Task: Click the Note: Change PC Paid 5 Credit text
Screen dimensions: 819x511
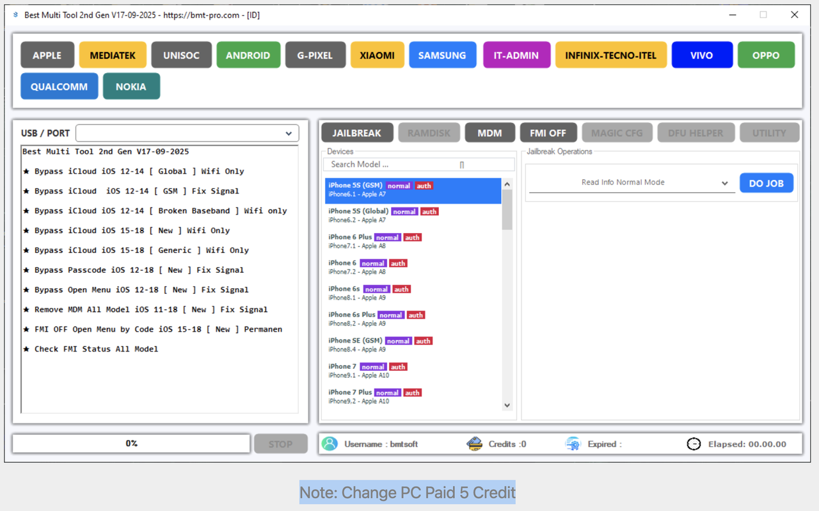Action: [408, 492]
